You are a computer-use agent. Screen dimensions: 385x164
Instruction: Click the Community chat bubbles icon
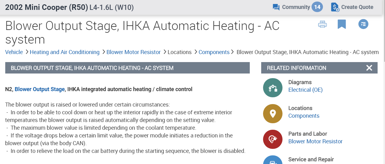click(276, 7)
